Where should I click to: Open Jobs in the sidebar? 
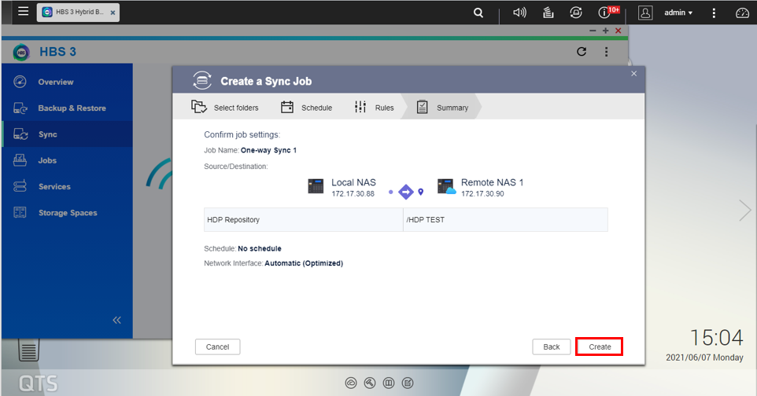67,160
